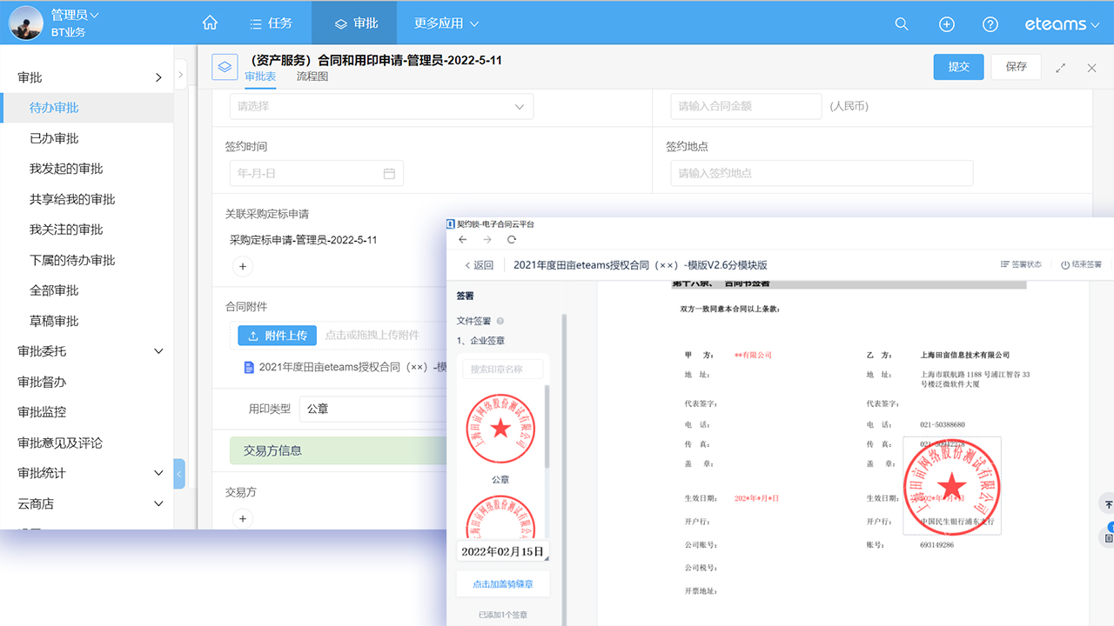Expand form to fullscreen icon
1114x626 pixels.
tap(1061, 68)
